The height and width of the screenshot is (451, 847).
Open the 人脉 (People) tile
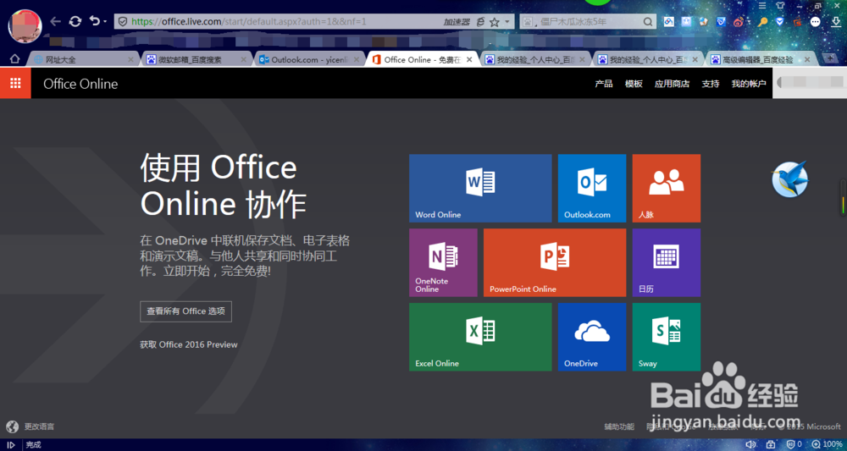[667, 189]
